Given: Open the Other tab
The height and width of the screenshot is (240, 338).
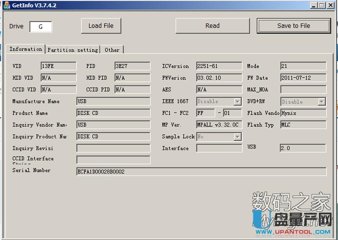Looking at the screenshot, I should [x=112, y=50].
